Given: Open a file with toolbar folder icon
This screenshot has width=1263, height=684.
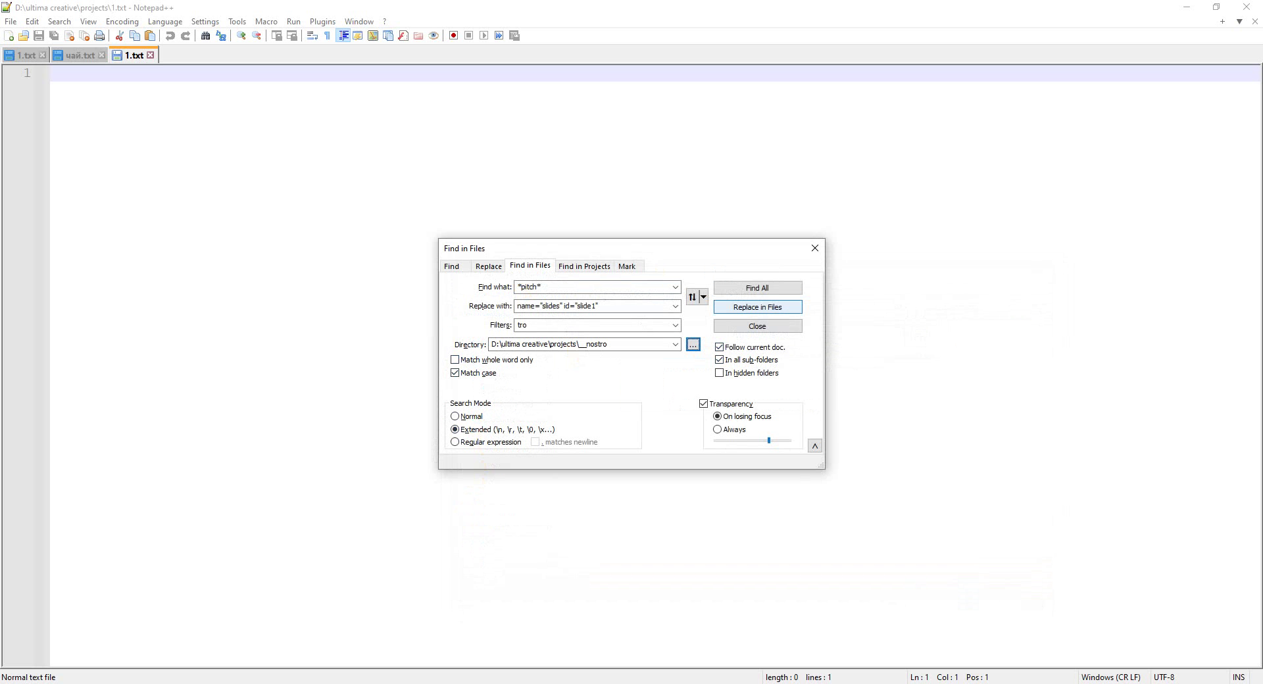Looking at the screenshot, I should click(x=24, y=36).
